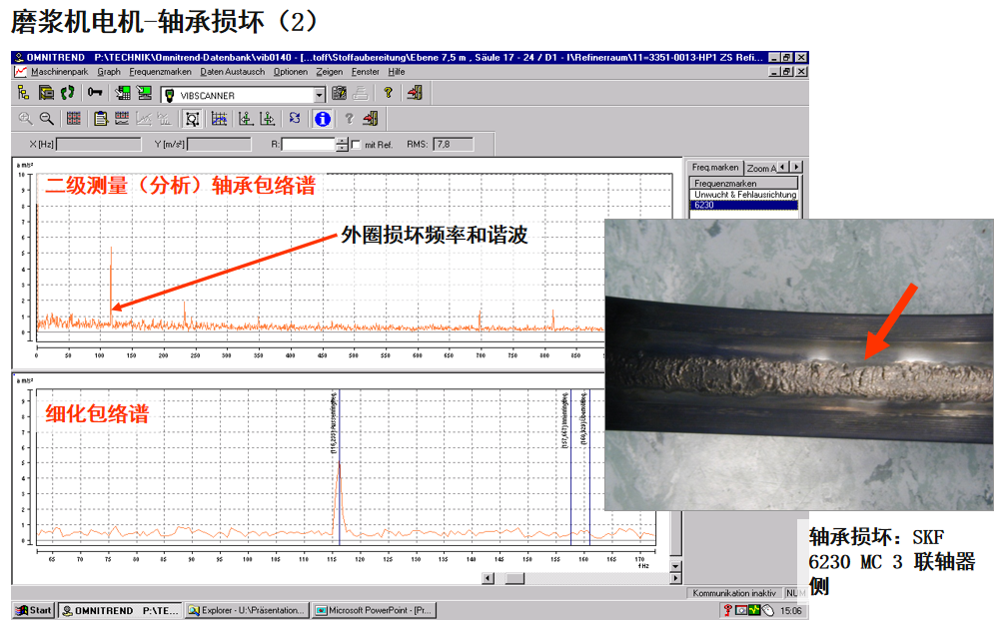Click the zoom out magnifier icon
1002x626 pixels.
coord(47,119)
